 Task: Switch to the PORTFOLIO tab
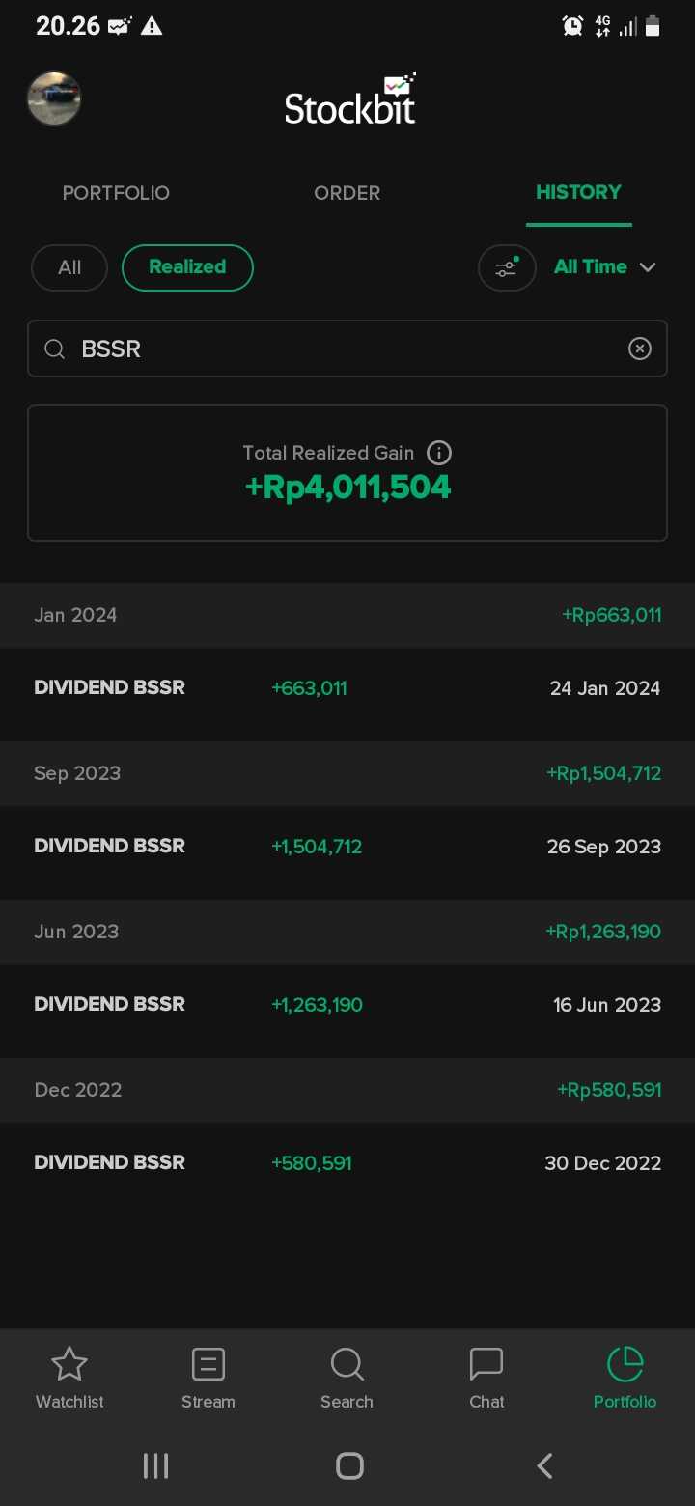[116, 193]
